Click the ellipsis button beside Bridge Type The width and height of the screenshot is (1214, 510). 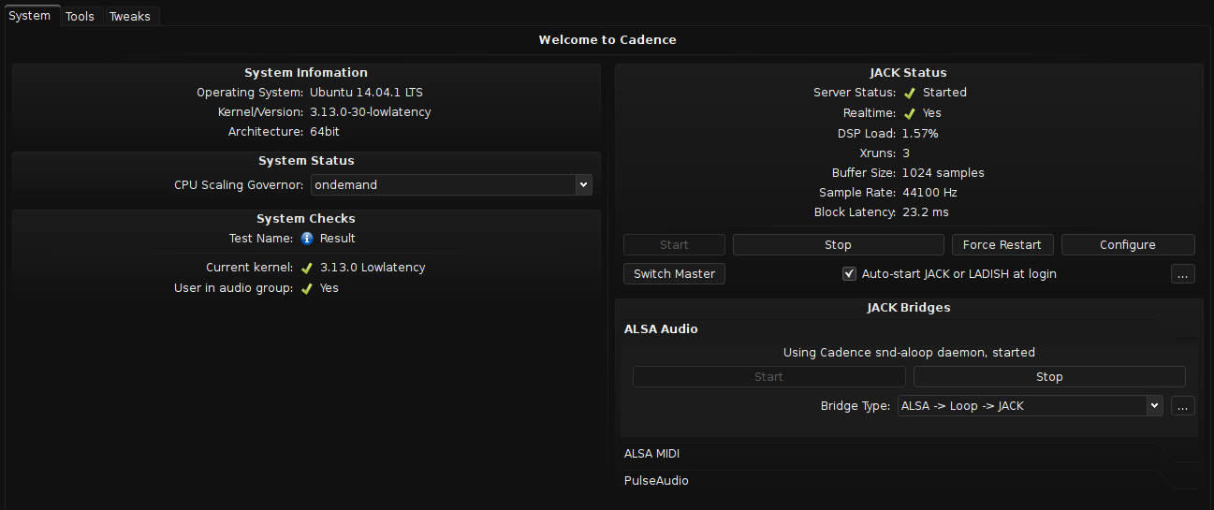[x=1183, y=406]
